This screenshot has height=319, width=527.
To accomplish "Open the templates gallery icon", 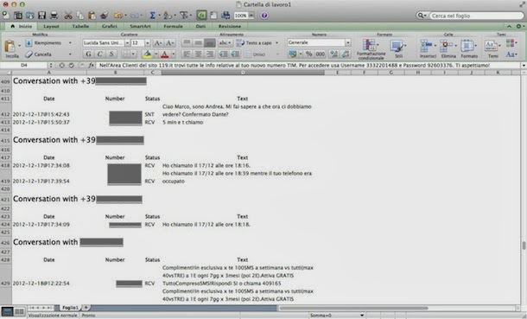I will [18, 15].
